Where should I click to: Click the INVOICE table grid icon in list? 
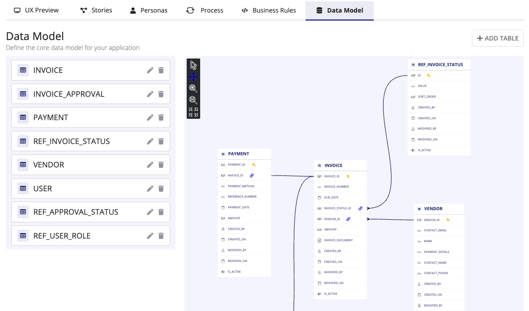[23, 70]
